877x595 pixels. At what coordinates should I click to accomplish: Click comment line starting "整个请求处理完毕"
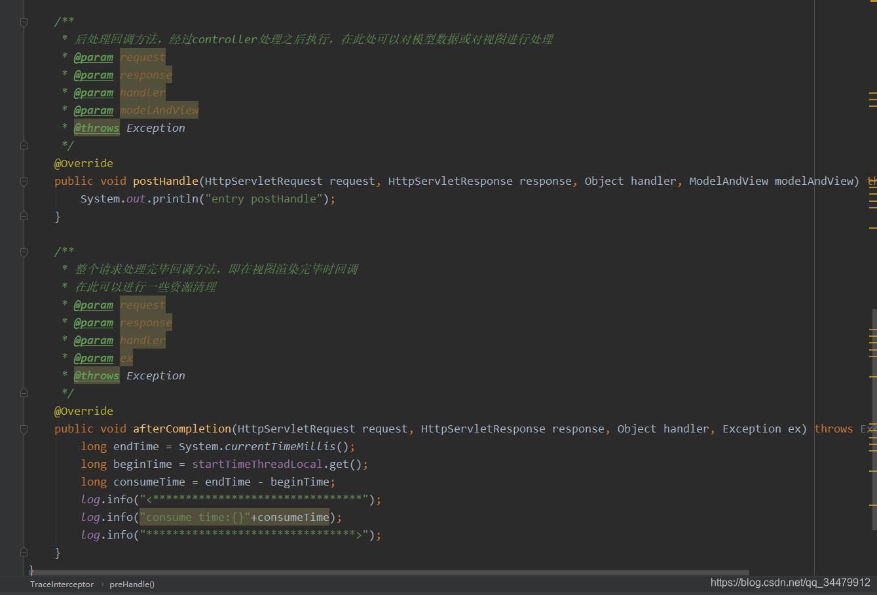216,269
